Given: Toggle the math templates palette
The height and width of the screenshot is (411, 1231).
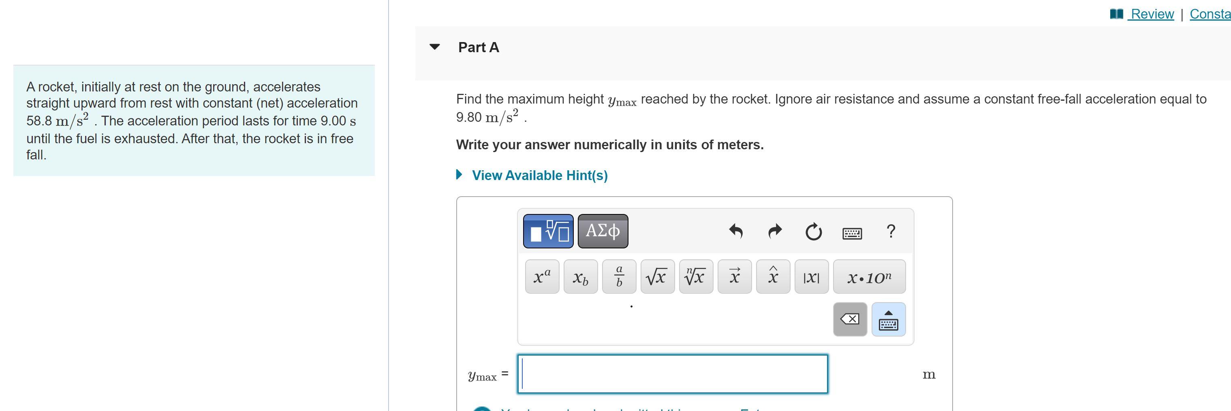Looking at the screenshot, I should [x=548, y=231].
